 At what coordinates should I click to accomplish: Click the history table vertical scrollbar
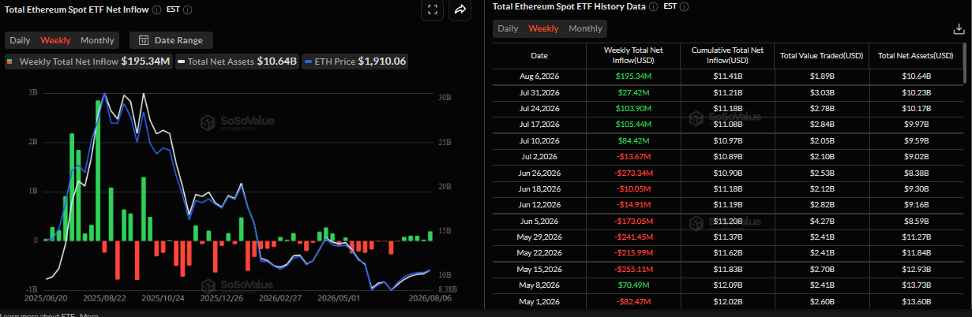point(965,63)
